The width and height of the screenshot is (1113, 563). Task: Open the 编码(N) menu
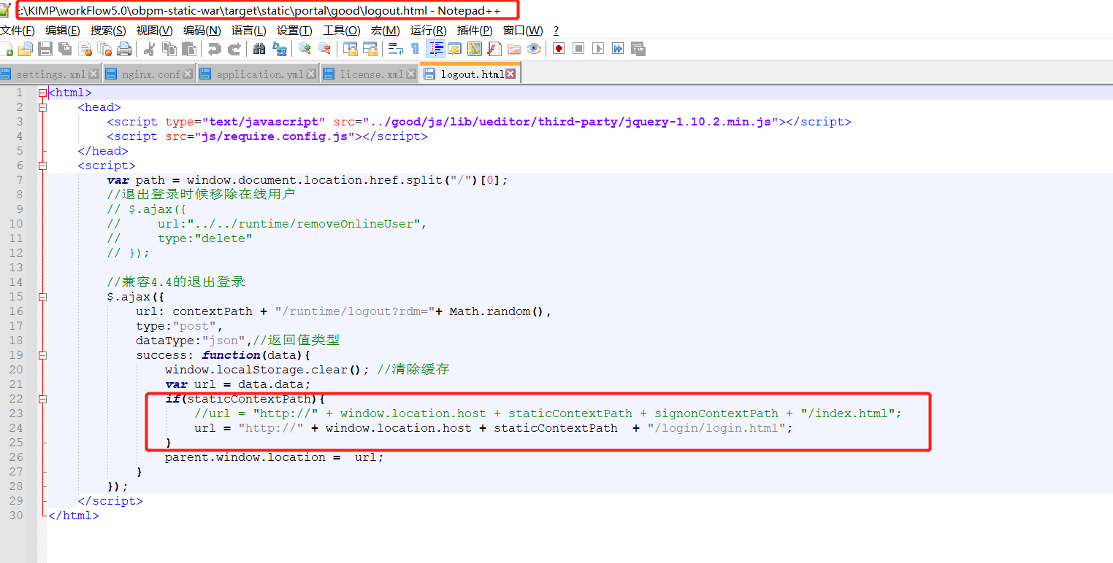tap(202, 30)
